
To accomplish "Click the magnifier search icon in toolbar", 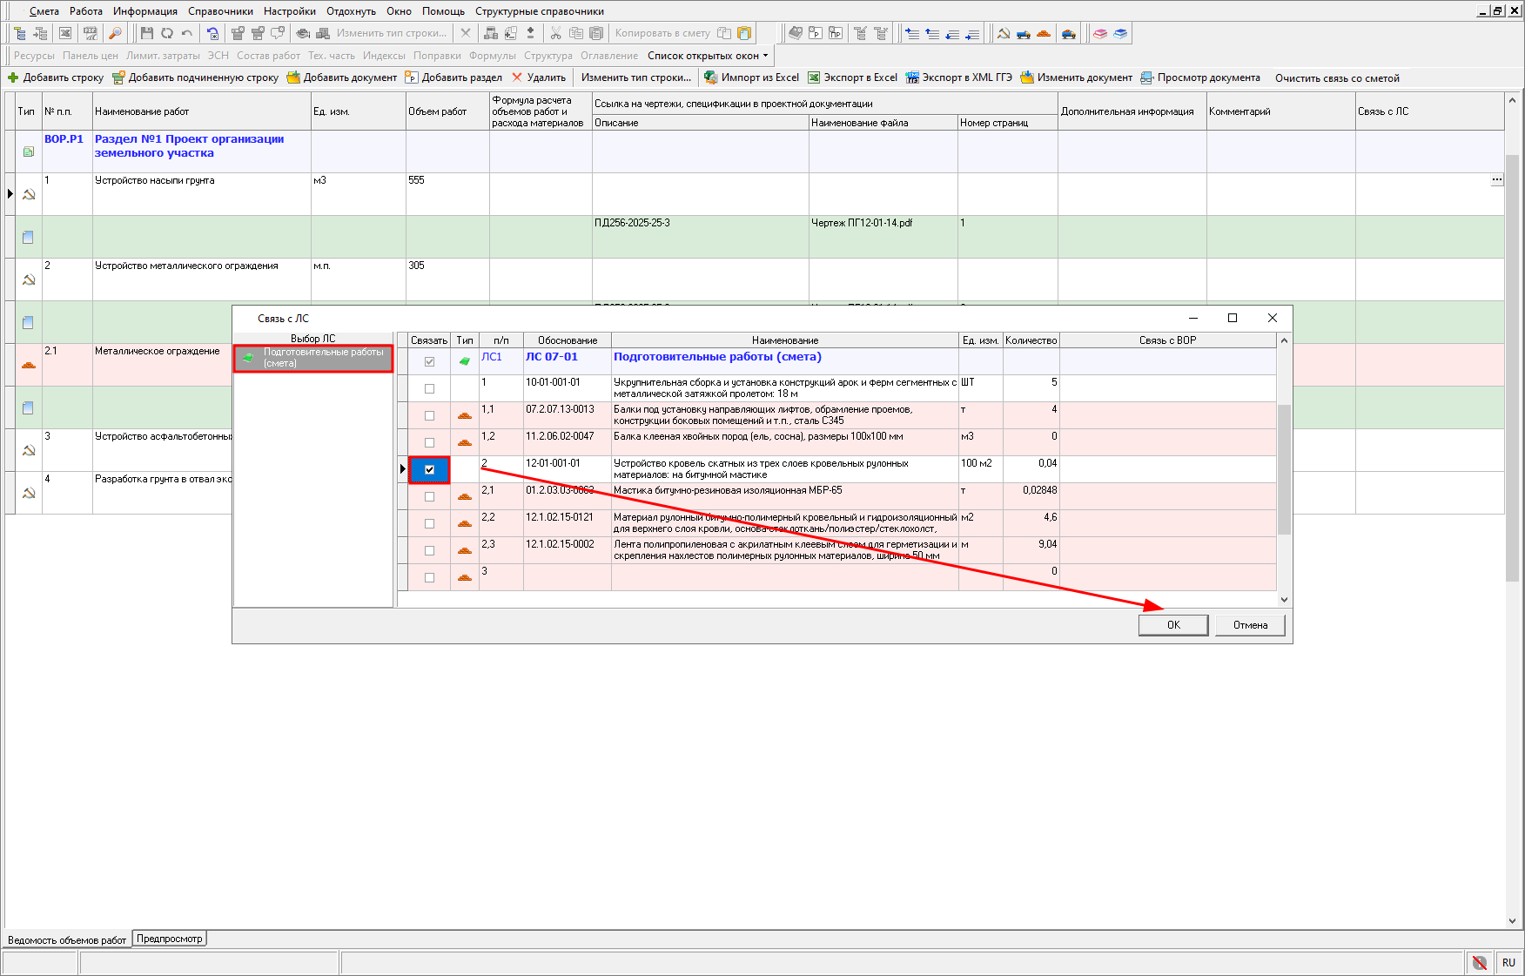I will (x=115, y=33).
